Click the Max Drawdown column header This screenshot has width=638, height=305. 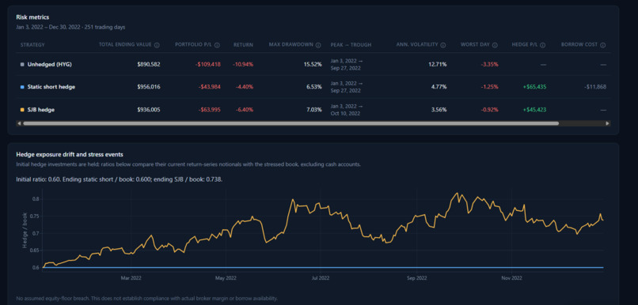coord(291,45)
